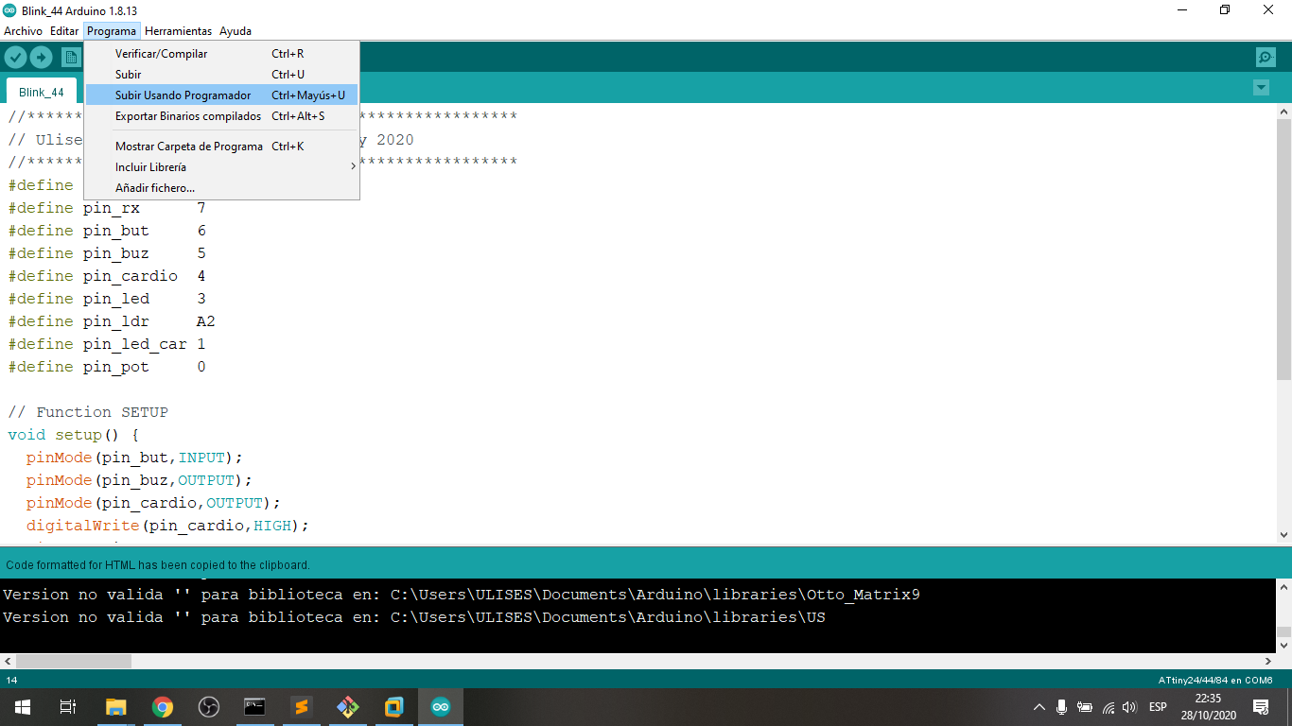This screenshot has height=726, width=1292.
Task: Click the console scrollbar right arrow
Action: [x=1266, y=662]
